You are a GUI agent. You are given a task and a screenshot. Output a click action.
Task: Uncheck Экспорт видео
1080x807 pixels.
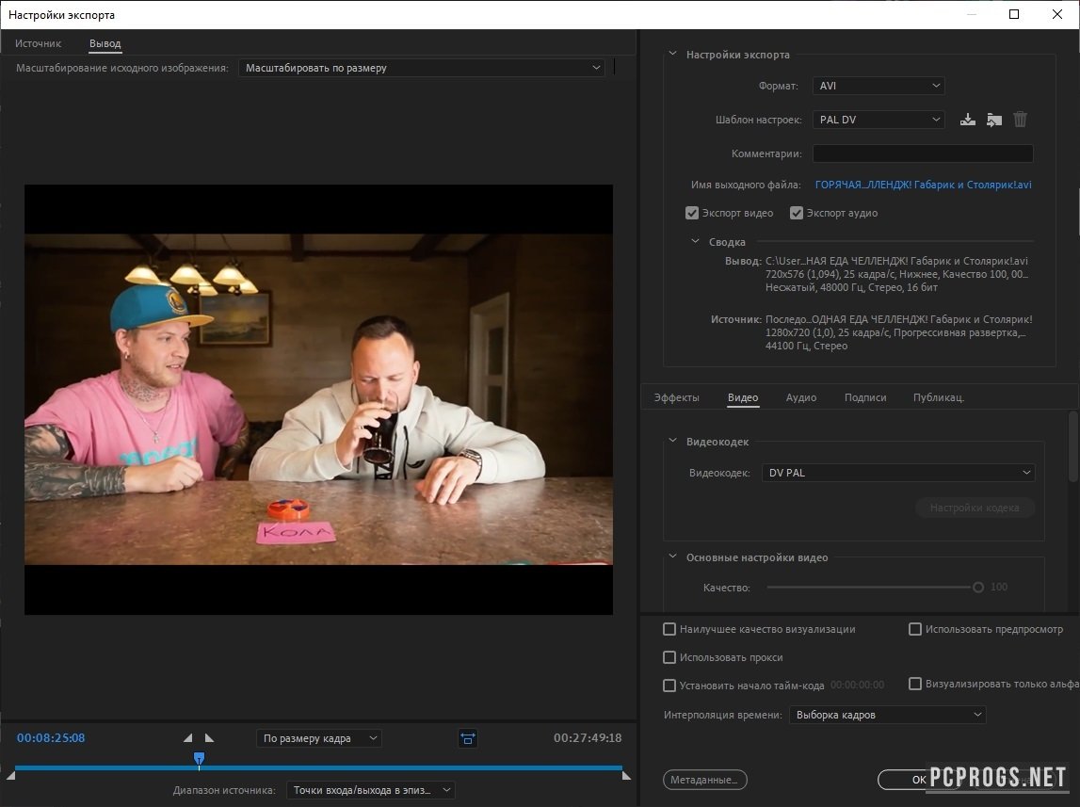pos(692,213)
